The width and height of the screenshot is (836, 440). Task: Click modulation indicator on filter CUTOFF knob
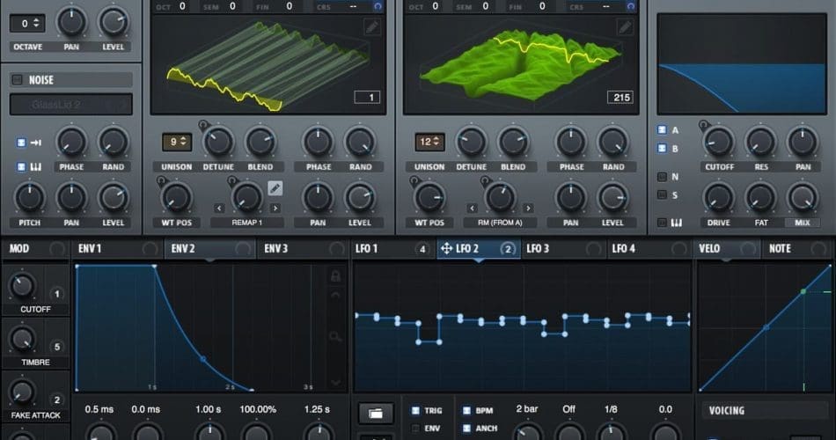[x=703, y=125]
